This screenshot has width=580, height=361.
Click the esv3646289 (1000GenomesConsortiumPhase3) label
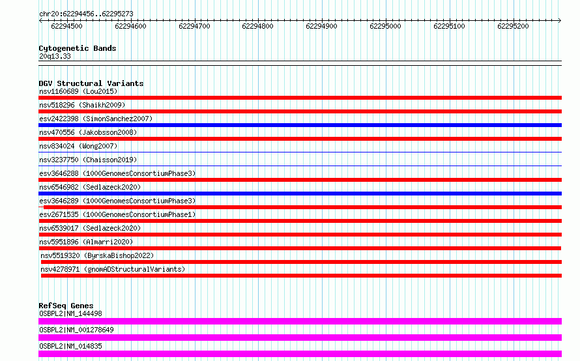[x=117, y=201]
